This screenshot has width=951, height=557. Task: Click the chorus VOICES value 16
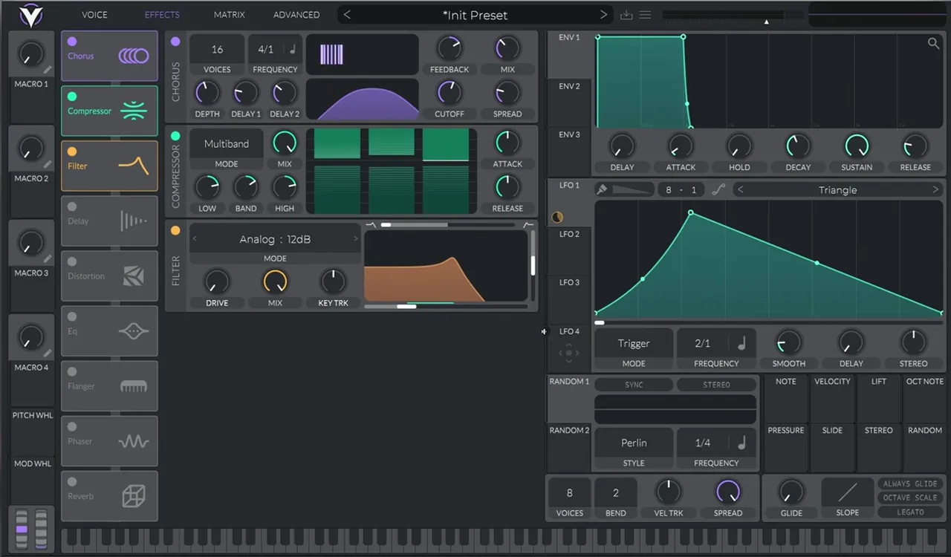(217, 50)
